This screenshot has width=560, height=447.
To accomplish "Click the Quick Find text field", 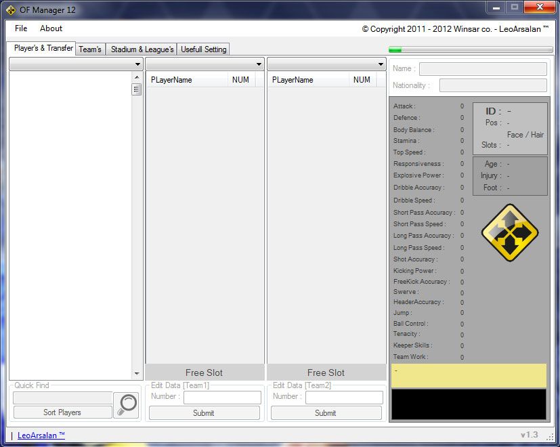I will 62,398.
